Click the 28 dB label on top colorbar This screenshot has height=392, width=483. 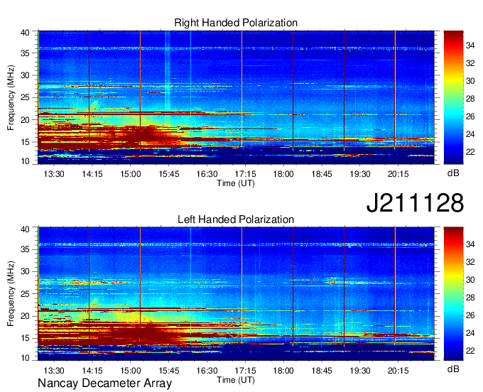[x=470, y=99]
